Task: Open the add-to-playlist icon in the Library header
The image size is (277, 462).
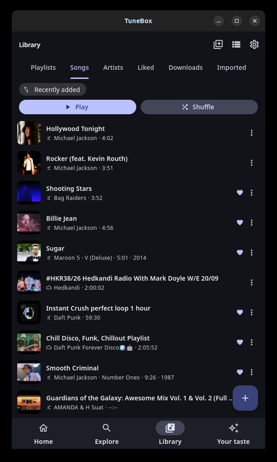Action: (218, 44)
